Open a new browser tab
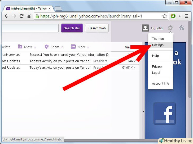 [58, 8]
